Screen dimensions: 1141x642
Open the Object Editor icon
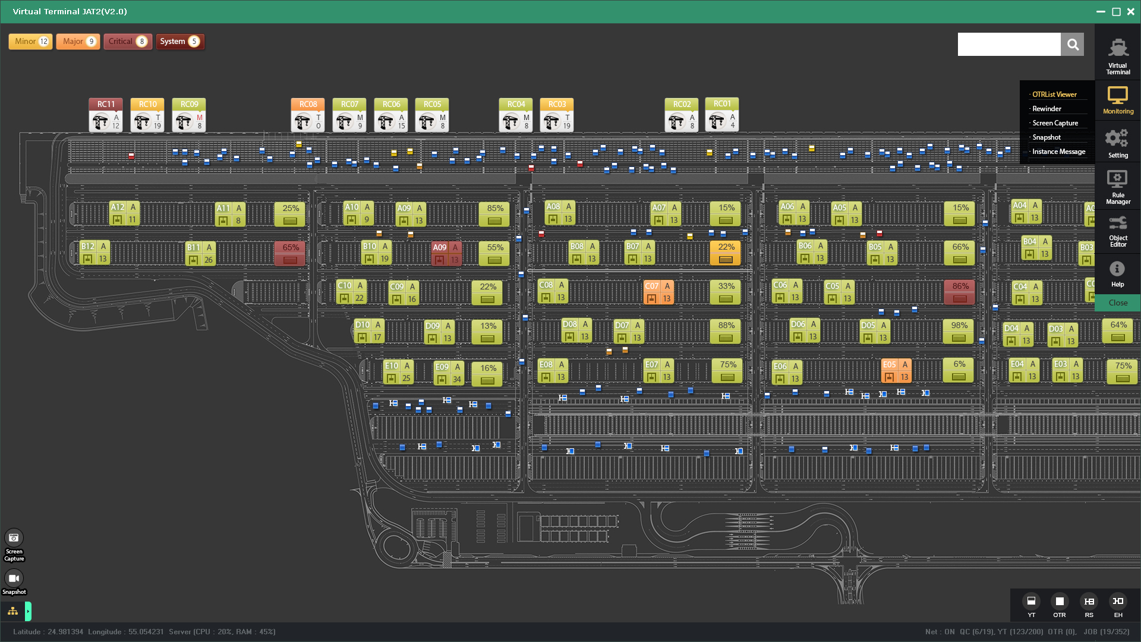tap(1117, 231)
